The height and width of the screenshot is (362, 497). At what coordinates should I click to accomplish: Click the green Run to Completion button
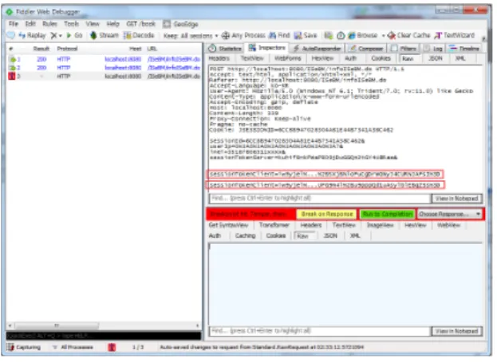[x=388, y=214]
